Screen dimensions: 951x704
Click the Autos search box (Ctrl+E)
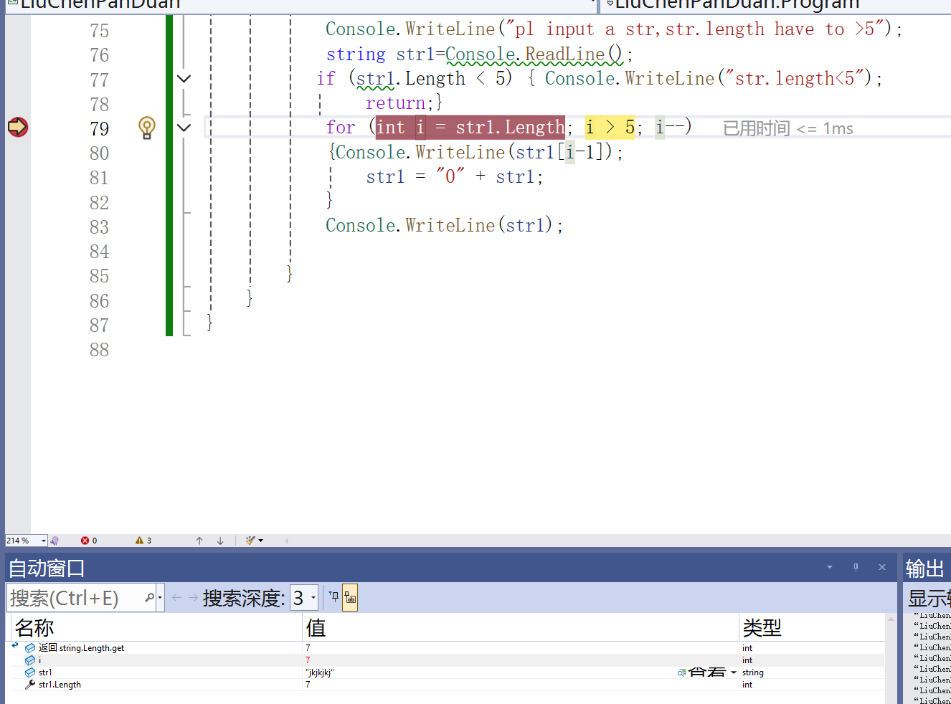click(75, 598)
